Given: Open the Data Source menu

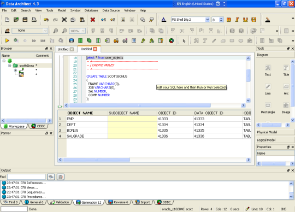Looking at the screenshot, I should (x=111, y=10).
